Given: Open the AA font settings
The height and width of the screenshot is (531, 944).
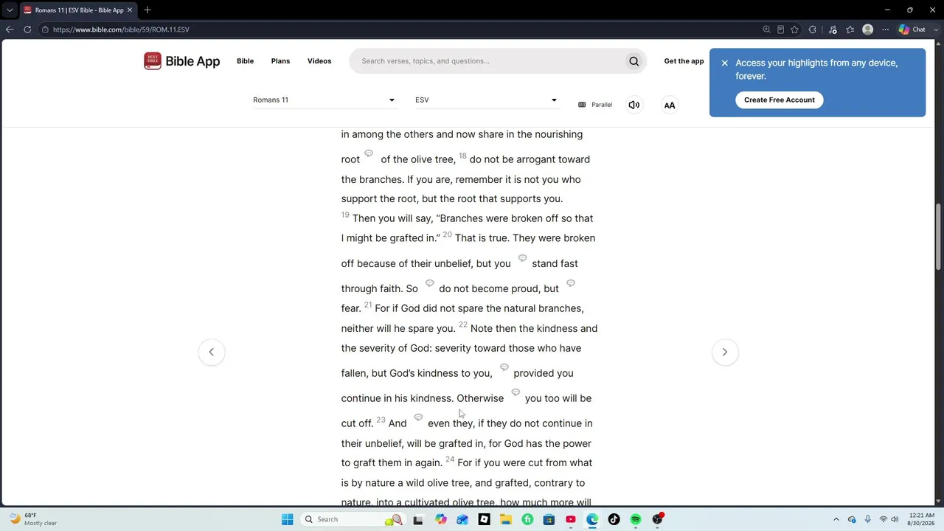Looking at the screenshot, I should coord(670,105).
